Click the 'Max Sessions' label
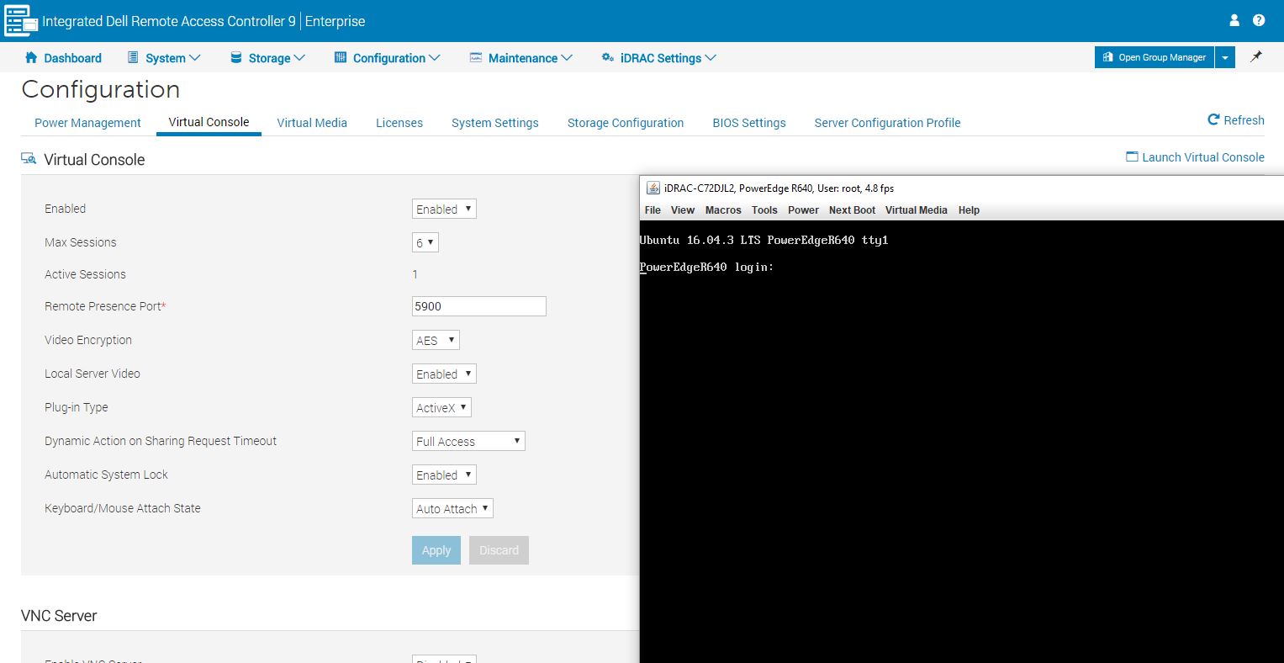The height and width of the screenshot is (663, 1284). pyautogui.click(x=81, y=242)
